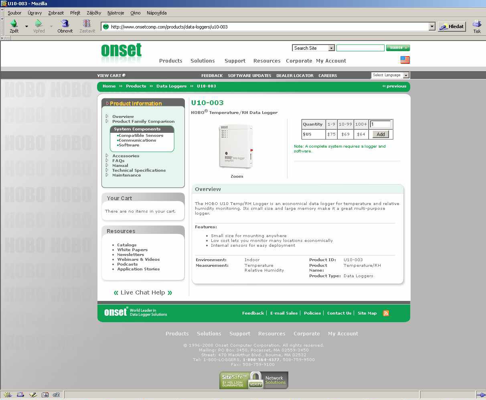Expand the Product Family Comparison triangle item

(x=107, y=121)
